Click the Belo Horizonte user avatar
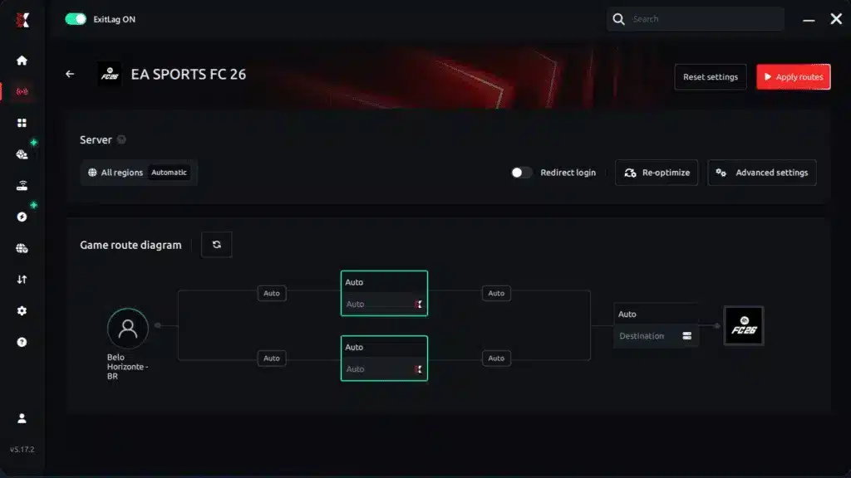The image size is (851, 478). coord(127,328)
